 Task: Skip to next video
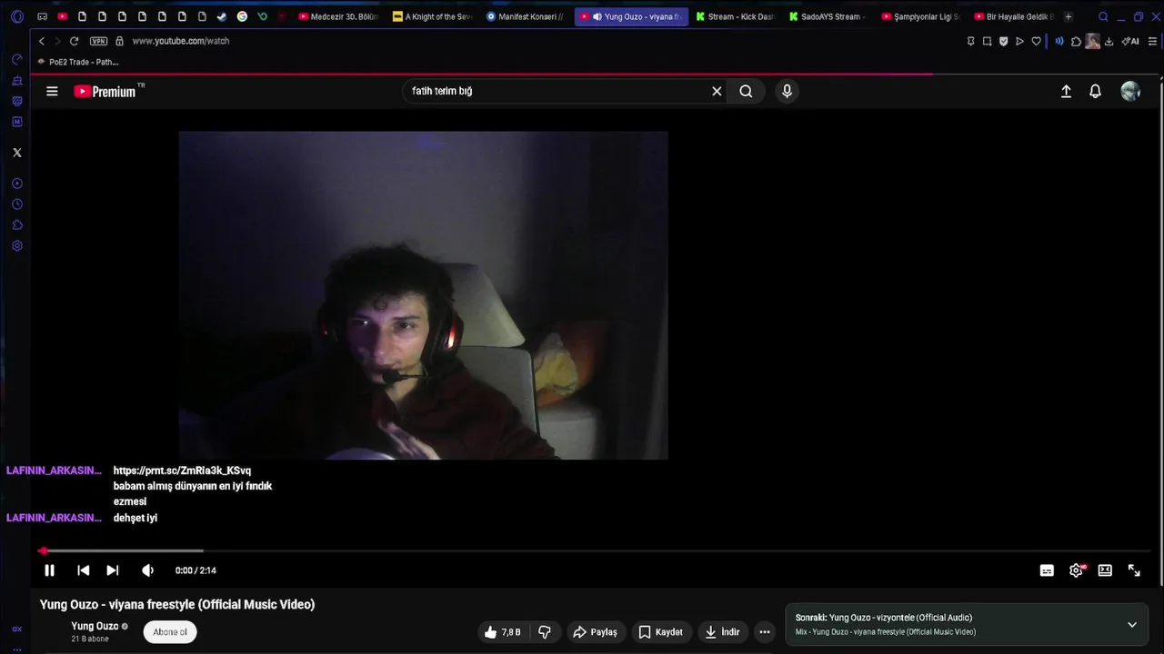coord(113,570)
